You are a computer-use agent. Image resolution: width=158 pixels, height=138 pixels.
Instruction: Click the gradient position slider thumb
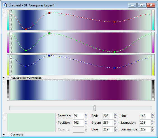[x=95, y=108]
